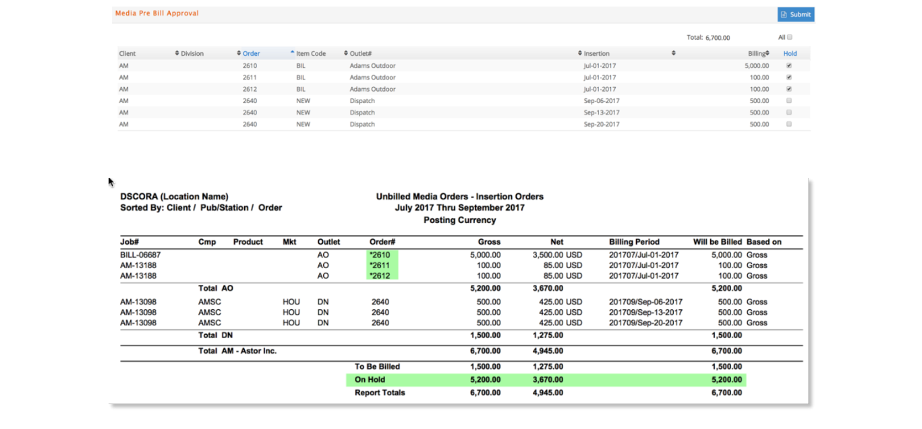This screenshot has width=922, height=429.
Task: Uncheck Hold for order 2610
Action: click(x=789, y=66)
